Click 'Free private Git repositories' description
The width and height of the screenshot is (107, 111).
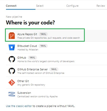click(x=48, y=38)
